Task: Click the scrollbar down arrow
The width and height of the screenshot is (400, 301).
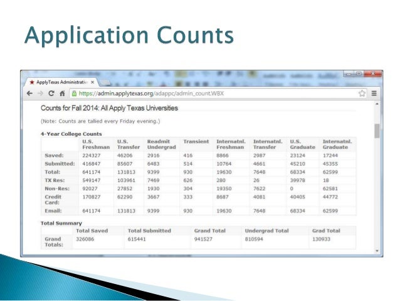Action: pyautogui.click(x=377, y=251)
